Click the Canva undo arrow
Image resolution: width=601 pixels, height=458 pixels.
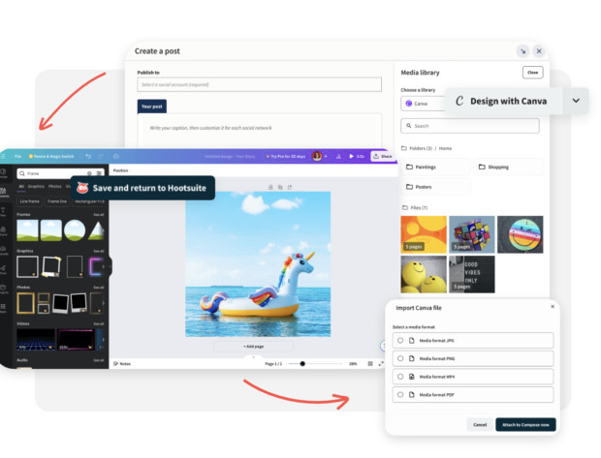[x=87, y=156]
